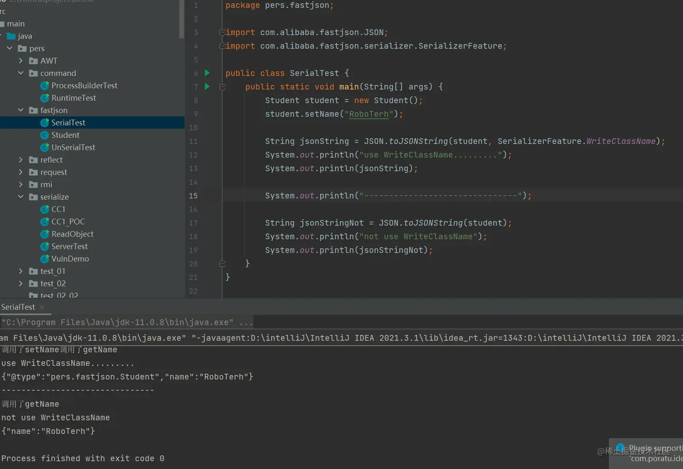Image resolution: width=683 pixels, height=469 pixels.
Task: Click the request package folder icon
Action: click(x=33, y=172)
